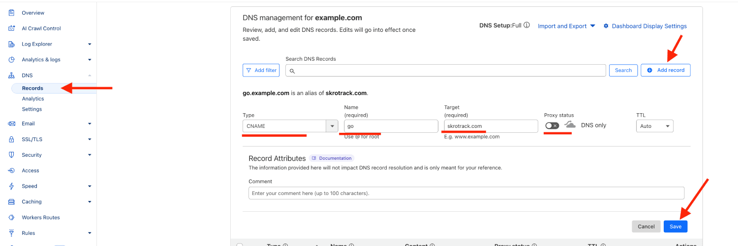Screen dimensions: 738x246
Task: Click the plus icon on Add record
Action: [x=649, y=70]
